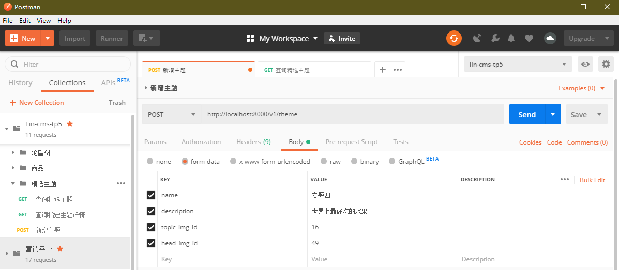Click the request URL input field

coord(353,114)
